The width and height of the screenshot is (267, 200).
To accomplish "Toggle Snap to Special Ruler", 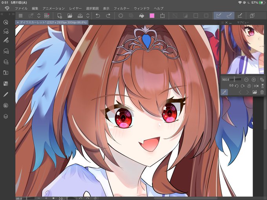I will pyautogui.click(x=229, y=16).
